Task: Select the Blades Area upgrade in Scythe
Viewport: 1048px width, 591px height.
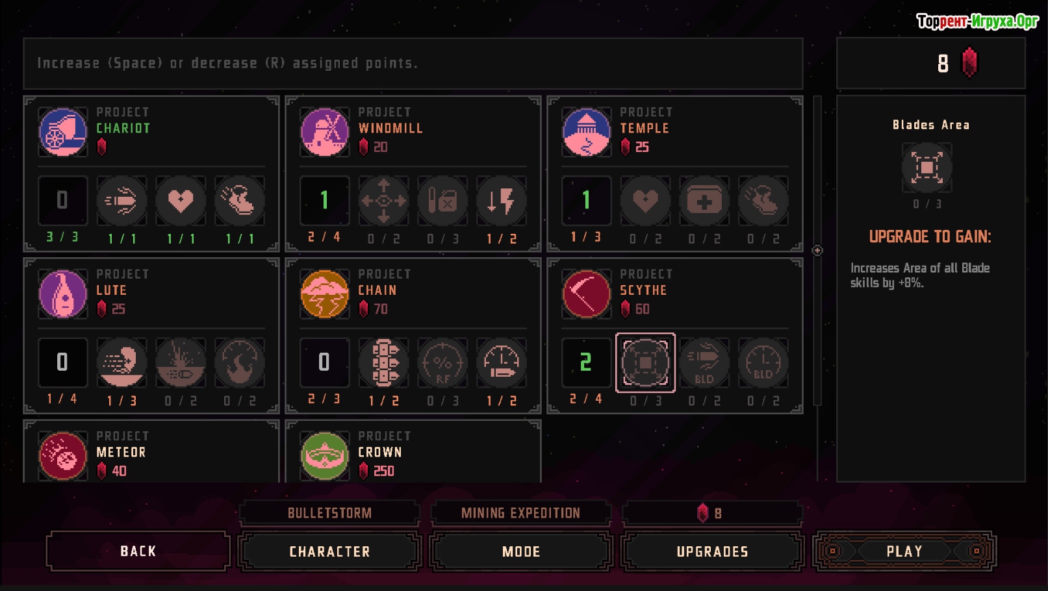Action: [645, 362]
